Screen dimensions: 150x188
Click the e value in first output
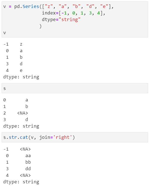click(x=21, y=70)
